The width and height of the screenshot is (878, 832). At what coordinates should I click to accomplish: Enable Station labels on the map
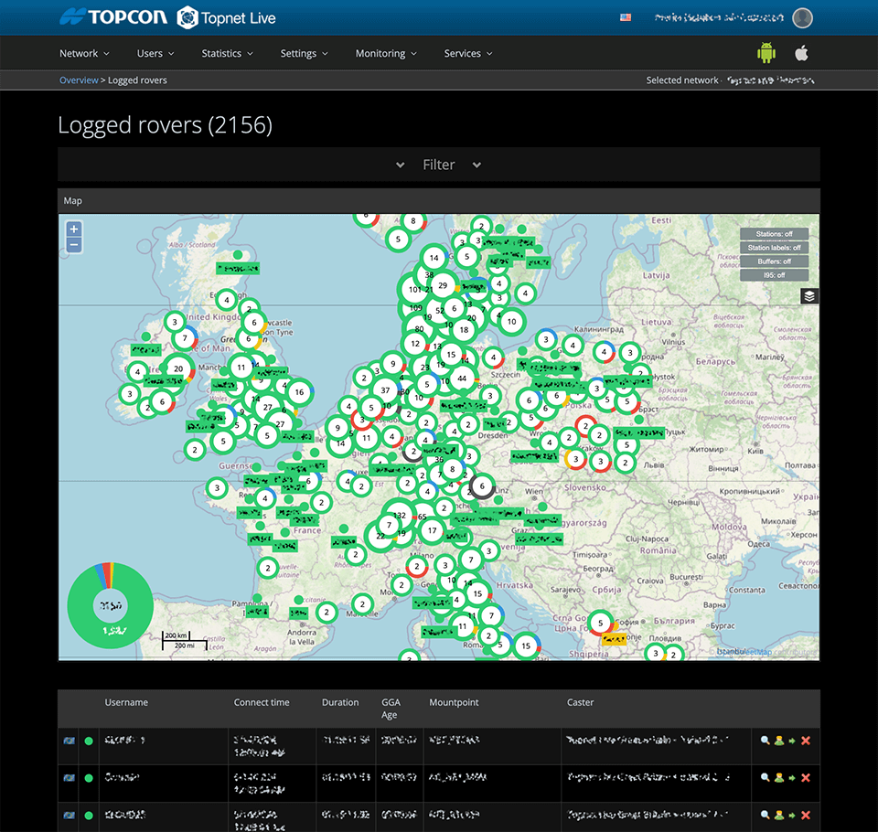pyautogui.click(x=774, y=248)
